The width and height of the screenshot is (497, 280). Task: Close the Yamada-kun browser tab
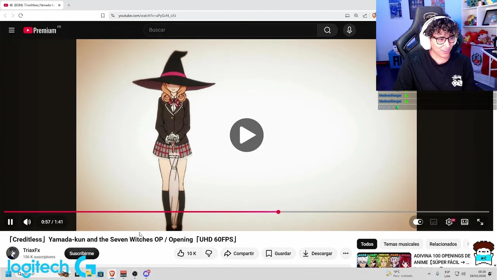coord(59,5)
